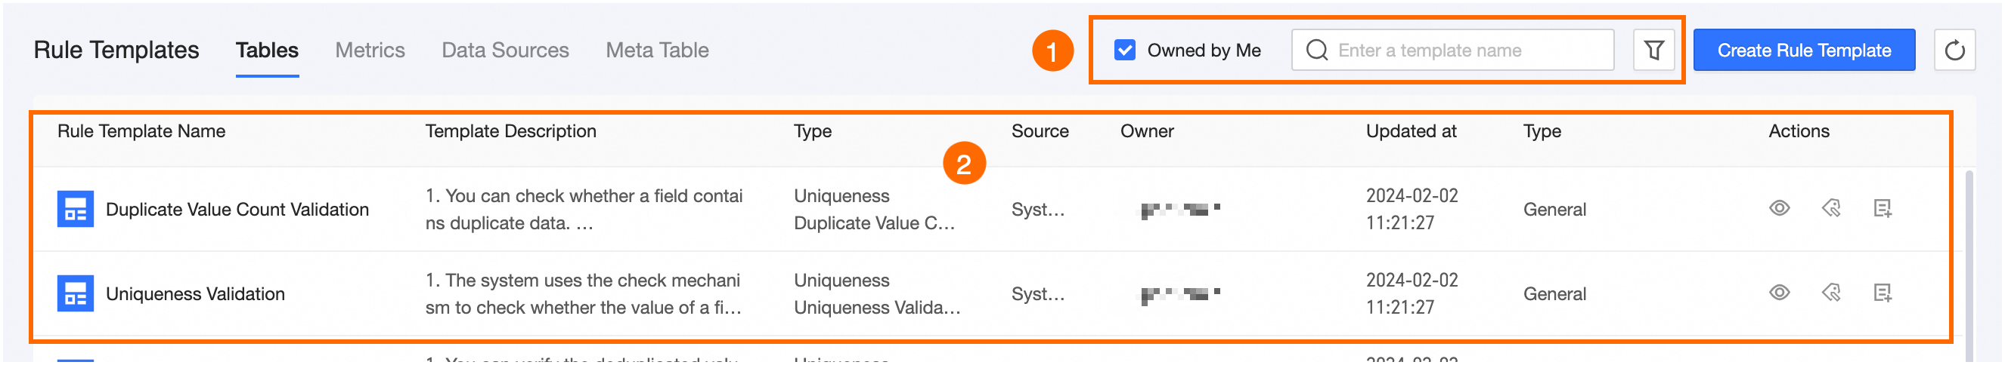Viewport: 2005px width, 365px height.
Task: Click the Source column header
Action: tap(1040, 131)
